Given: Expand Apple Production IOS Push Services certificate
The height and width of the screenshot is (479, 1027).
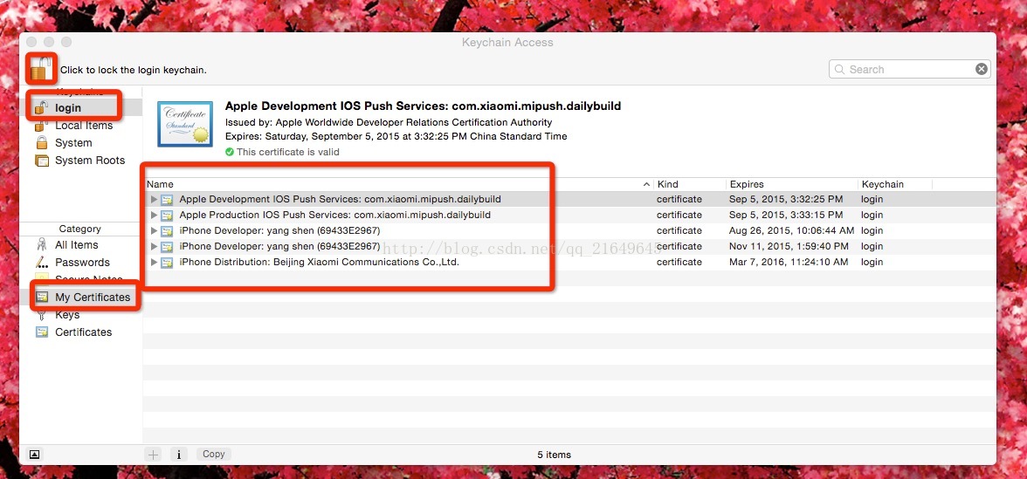Looking at the screenshot, I should point(154,215).
